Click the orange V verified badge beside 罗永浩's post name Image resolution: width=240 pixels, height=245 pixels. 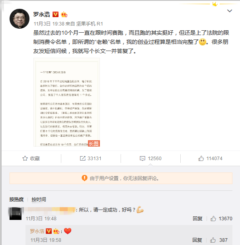point(55,14)
